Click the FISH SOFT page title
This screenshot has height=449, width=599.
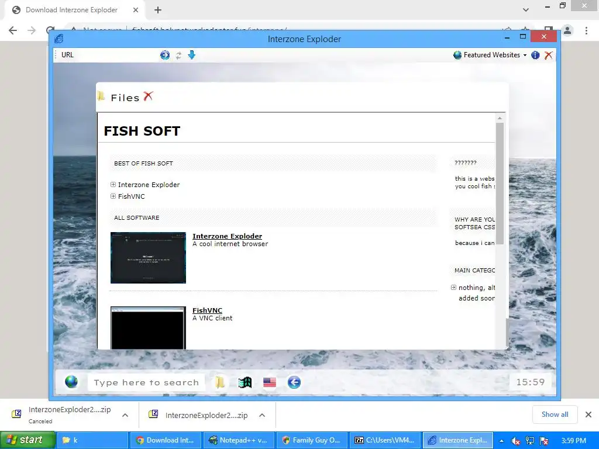coord(142,131)
